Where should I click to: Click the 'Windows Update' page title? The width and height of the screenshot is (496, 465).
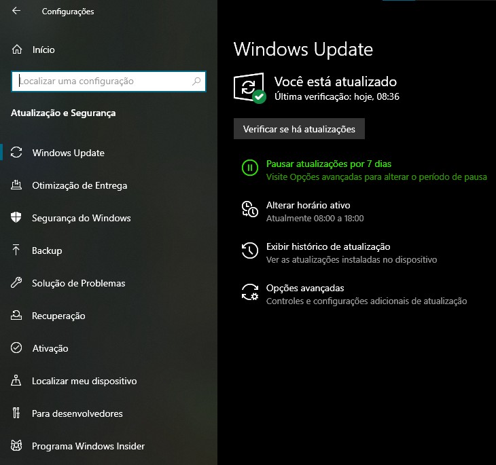[303, 50]
